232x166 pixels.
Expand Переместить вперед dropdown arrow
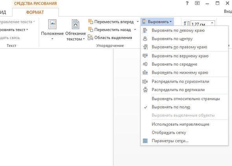click(x=138, y=22)
